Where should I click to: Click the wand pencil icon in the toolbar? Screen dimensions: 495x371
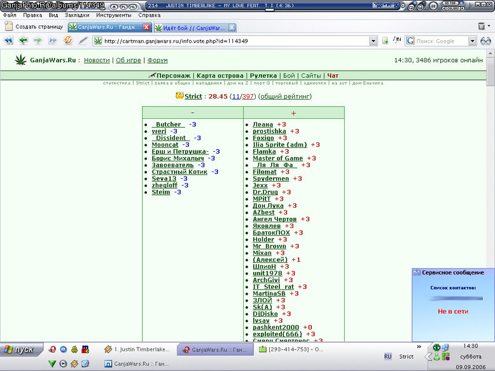[83, 41]
